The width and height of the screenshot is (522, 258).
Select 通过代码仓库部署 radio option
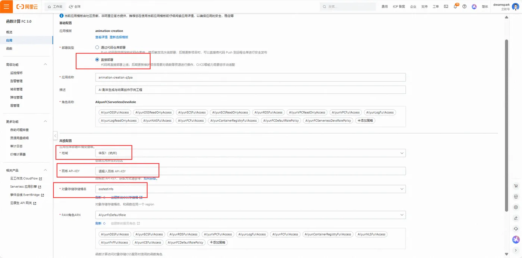97,48
